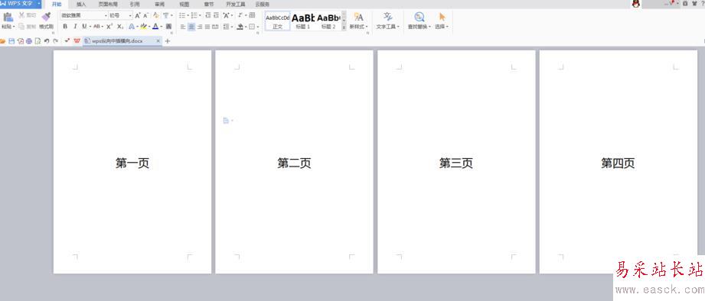
Task: Click the Select arrow cursor icon
Action: 442,17
